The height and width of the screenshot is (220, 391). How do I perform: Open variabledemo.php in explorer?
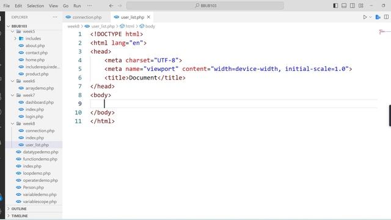click(x=39, y=194)
